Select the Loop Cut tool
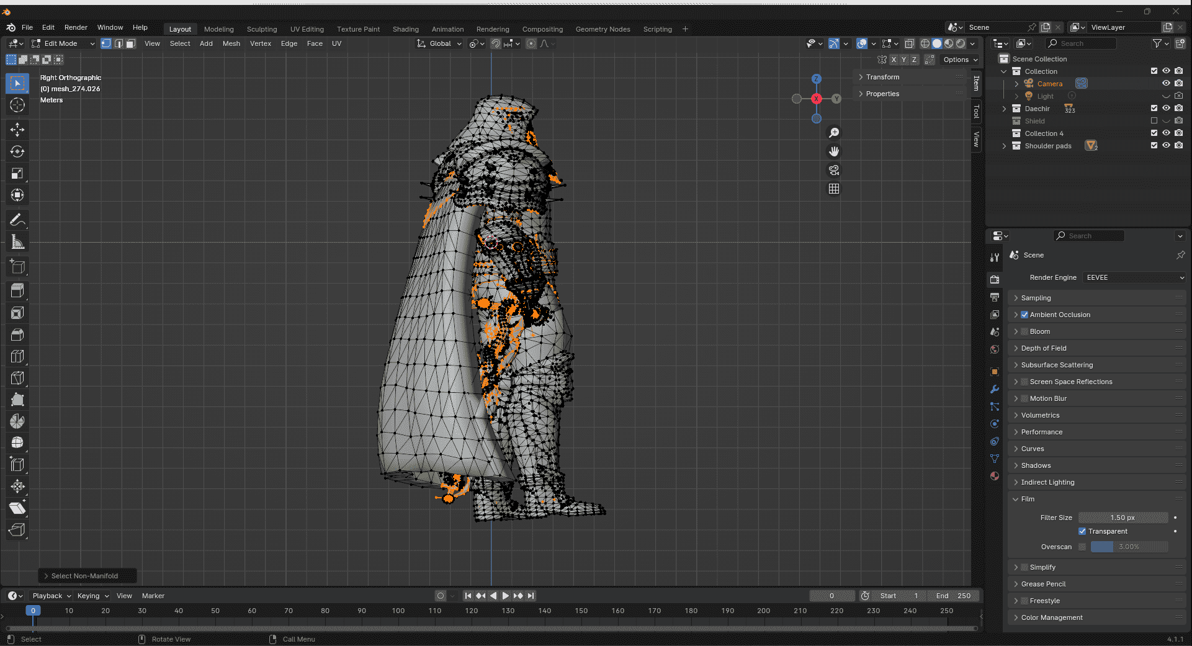The image size is (1192, 646). click(17, 356)
